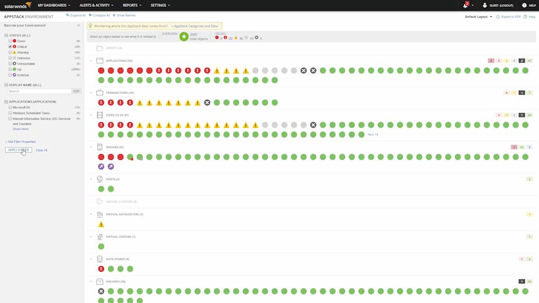Click the Virtual Datacenters category icon

point(100,214)
